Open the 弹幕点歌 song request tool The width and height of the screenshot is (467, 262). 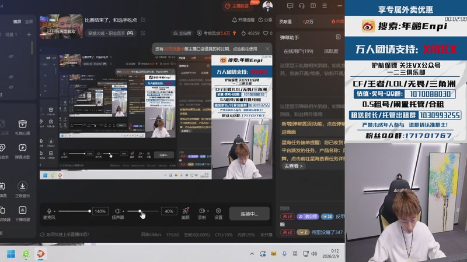tap(22, 151)
